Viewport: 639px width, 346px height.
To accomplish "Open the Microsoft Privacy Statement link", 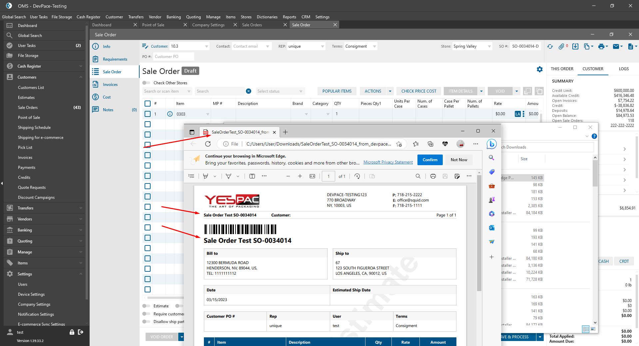I will coord(388,162).
